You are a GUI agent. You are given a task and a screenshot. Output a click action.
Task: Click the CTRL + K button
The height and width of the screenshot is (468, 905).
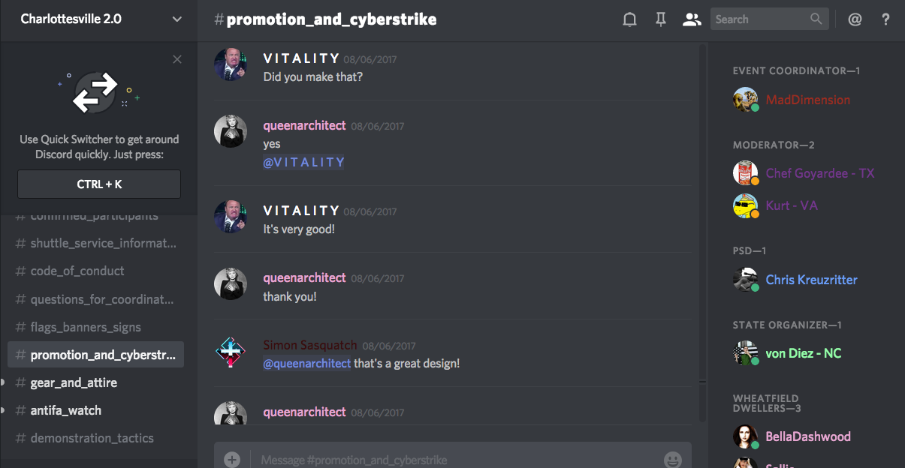point(99,184)
